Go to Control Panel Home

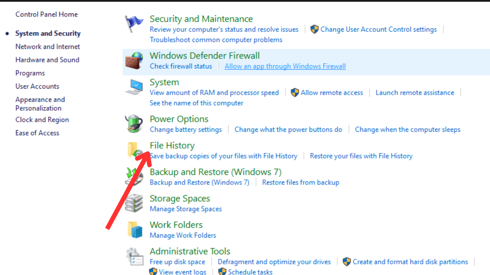[x=47, y=14]
